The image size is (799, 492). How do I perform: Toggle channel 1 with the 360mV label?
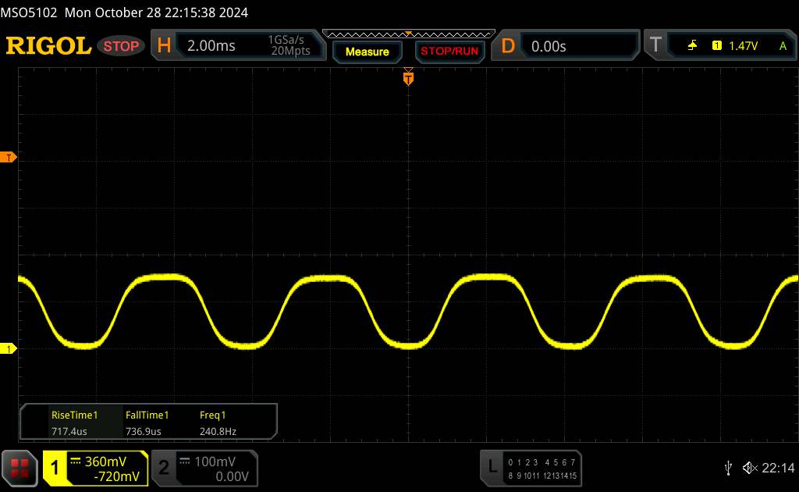pyautogui.click(x=95, y=468)
